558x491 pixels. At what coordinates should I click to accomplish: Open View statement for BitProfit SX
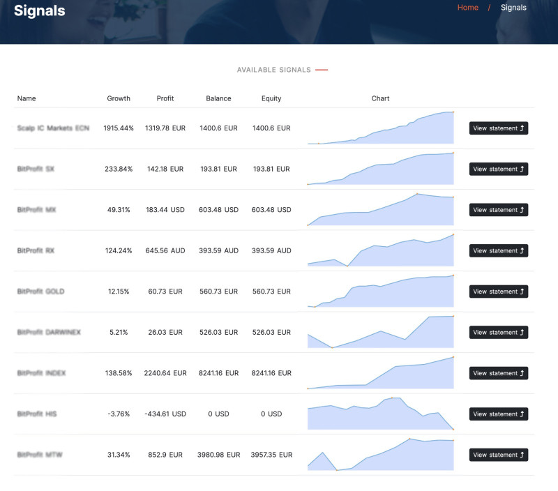498,169
